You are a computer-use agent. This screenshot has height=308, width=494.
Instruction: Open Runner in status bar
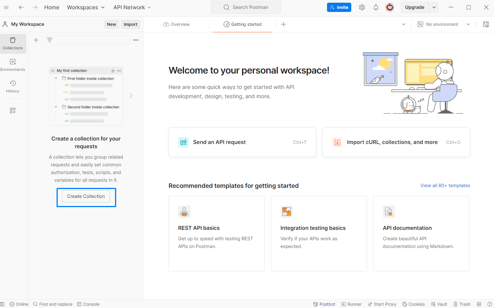tap(351, 304)
